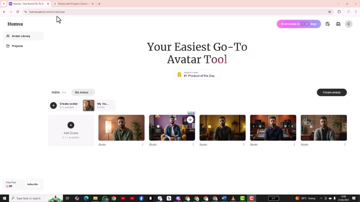The image size is (360, 202).
Task: Open the 'Event ends in' banner button
Action: (x=299, y=24)
